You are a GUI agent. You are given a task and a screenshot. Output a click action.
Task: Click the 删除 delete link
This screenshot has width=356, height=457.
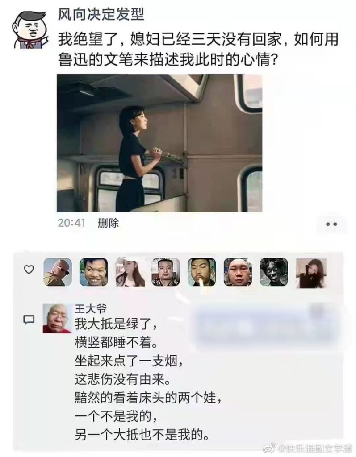[x=108, y=223]
